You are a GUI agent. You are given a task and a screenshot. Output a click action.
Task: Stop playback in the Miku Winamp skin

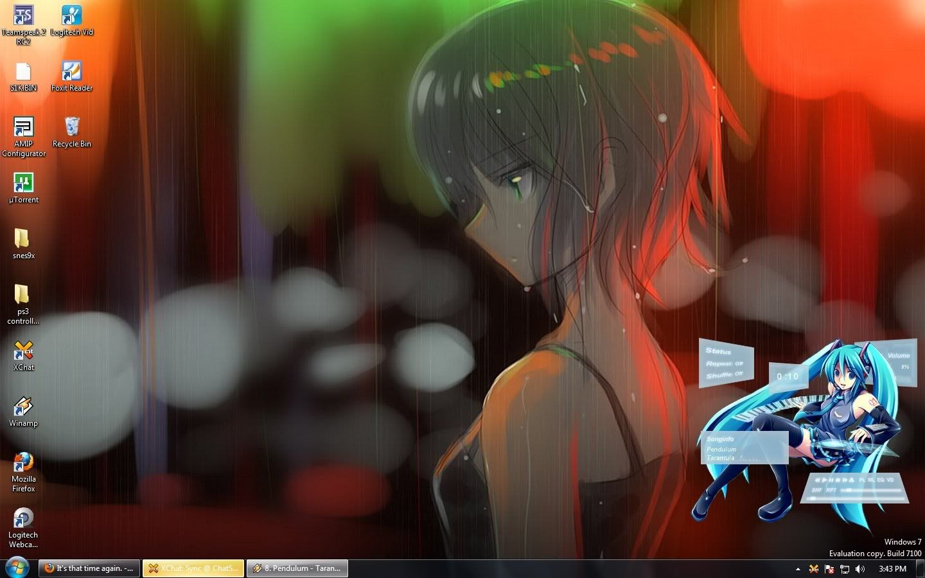click(x=838, y=480)
